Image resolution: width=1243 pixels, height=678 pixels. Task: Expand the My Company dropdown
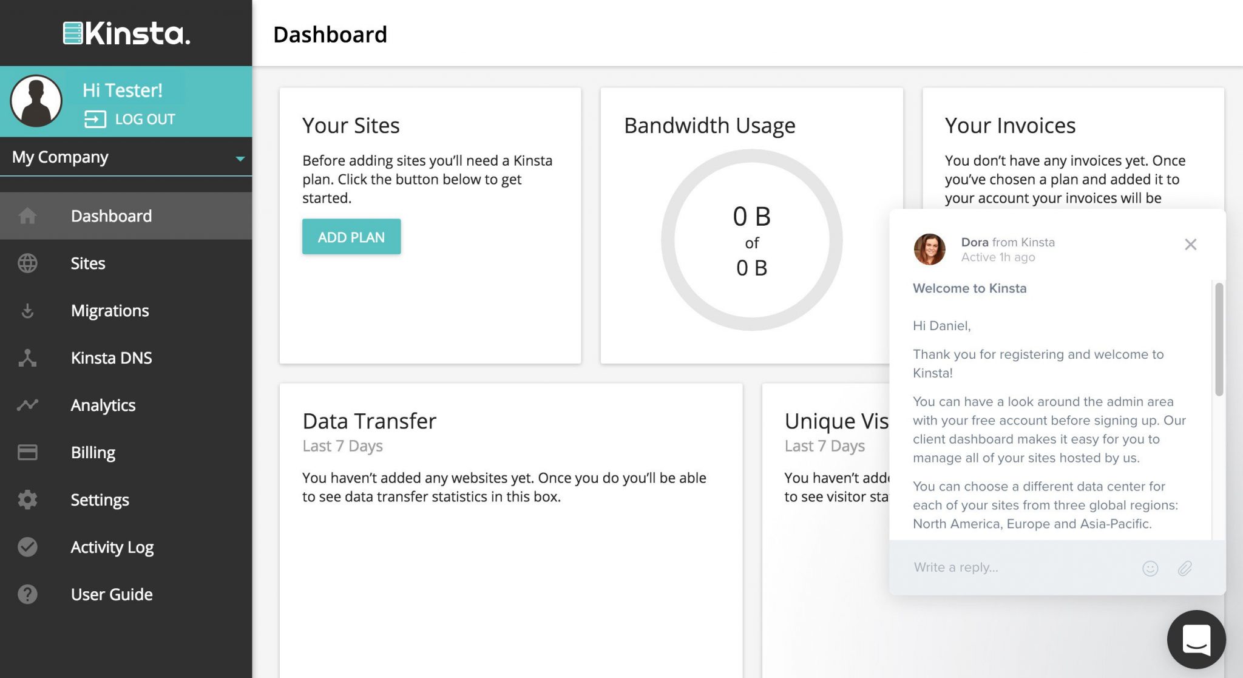[x=240, y=158]
